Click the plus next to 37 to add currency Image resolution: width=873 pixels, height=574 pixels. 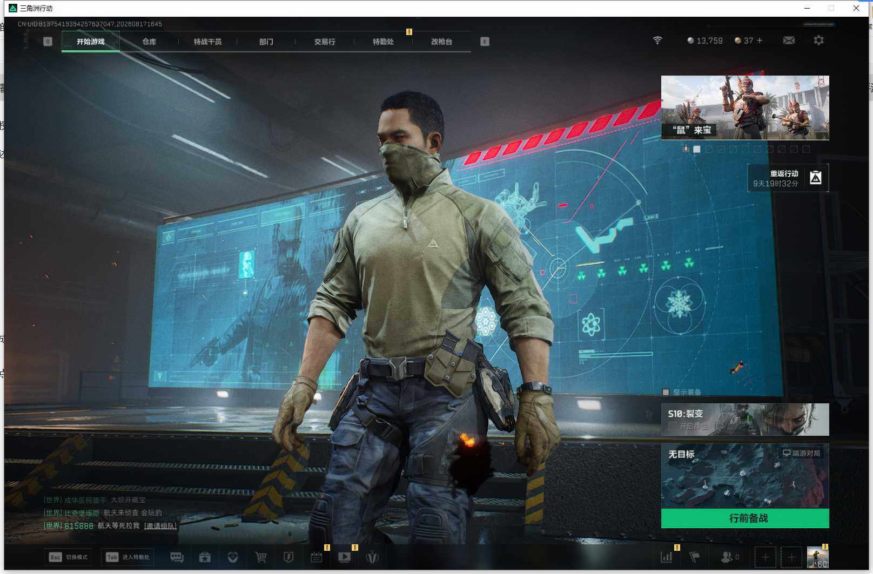click(760, 40)
